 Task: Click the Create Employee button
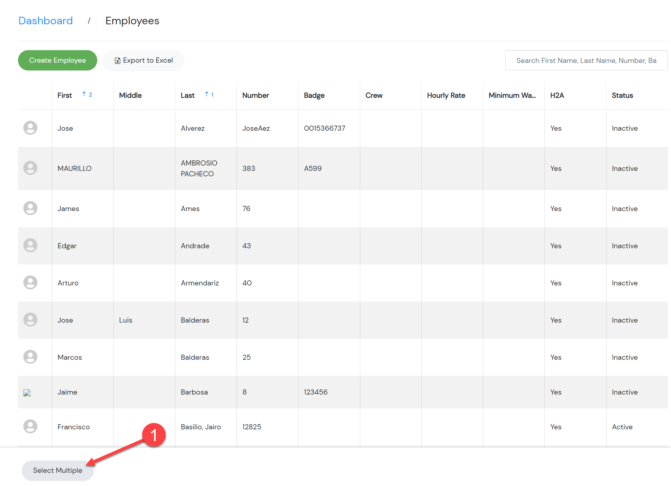[58, 60]
